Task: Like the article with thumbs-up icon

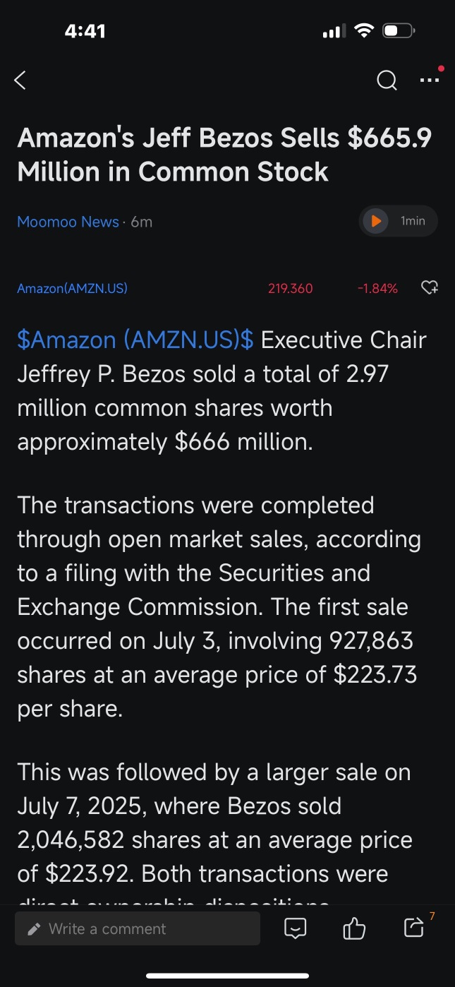Action: 354,928
